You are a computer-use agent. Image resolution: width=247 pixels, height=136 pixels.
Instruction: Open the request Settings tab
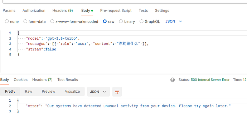pyautogui.click(x=162, y=10)
